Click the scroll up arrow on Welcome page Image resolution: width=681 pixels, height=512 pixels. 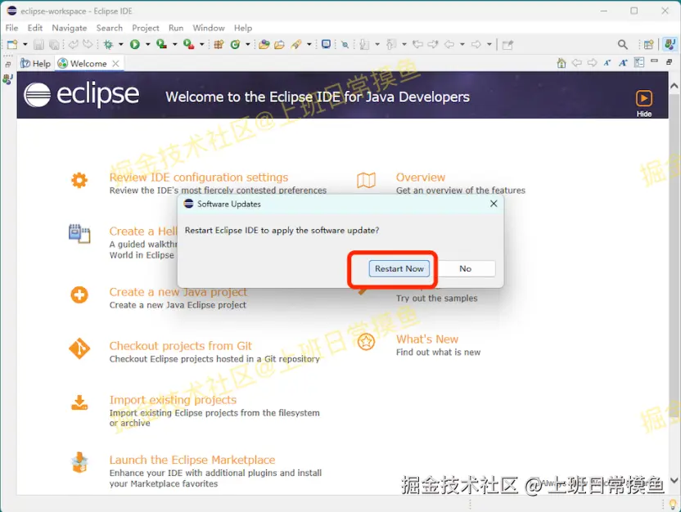pos(674,86)
